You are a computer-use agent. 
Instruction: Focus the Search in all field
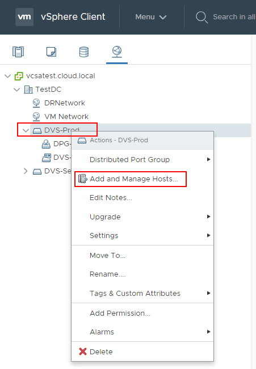234,17
